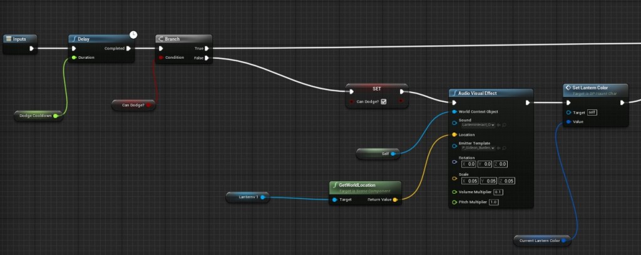Click the yellow Location pin on Audio Visual Effect

[x=454, y=134]
